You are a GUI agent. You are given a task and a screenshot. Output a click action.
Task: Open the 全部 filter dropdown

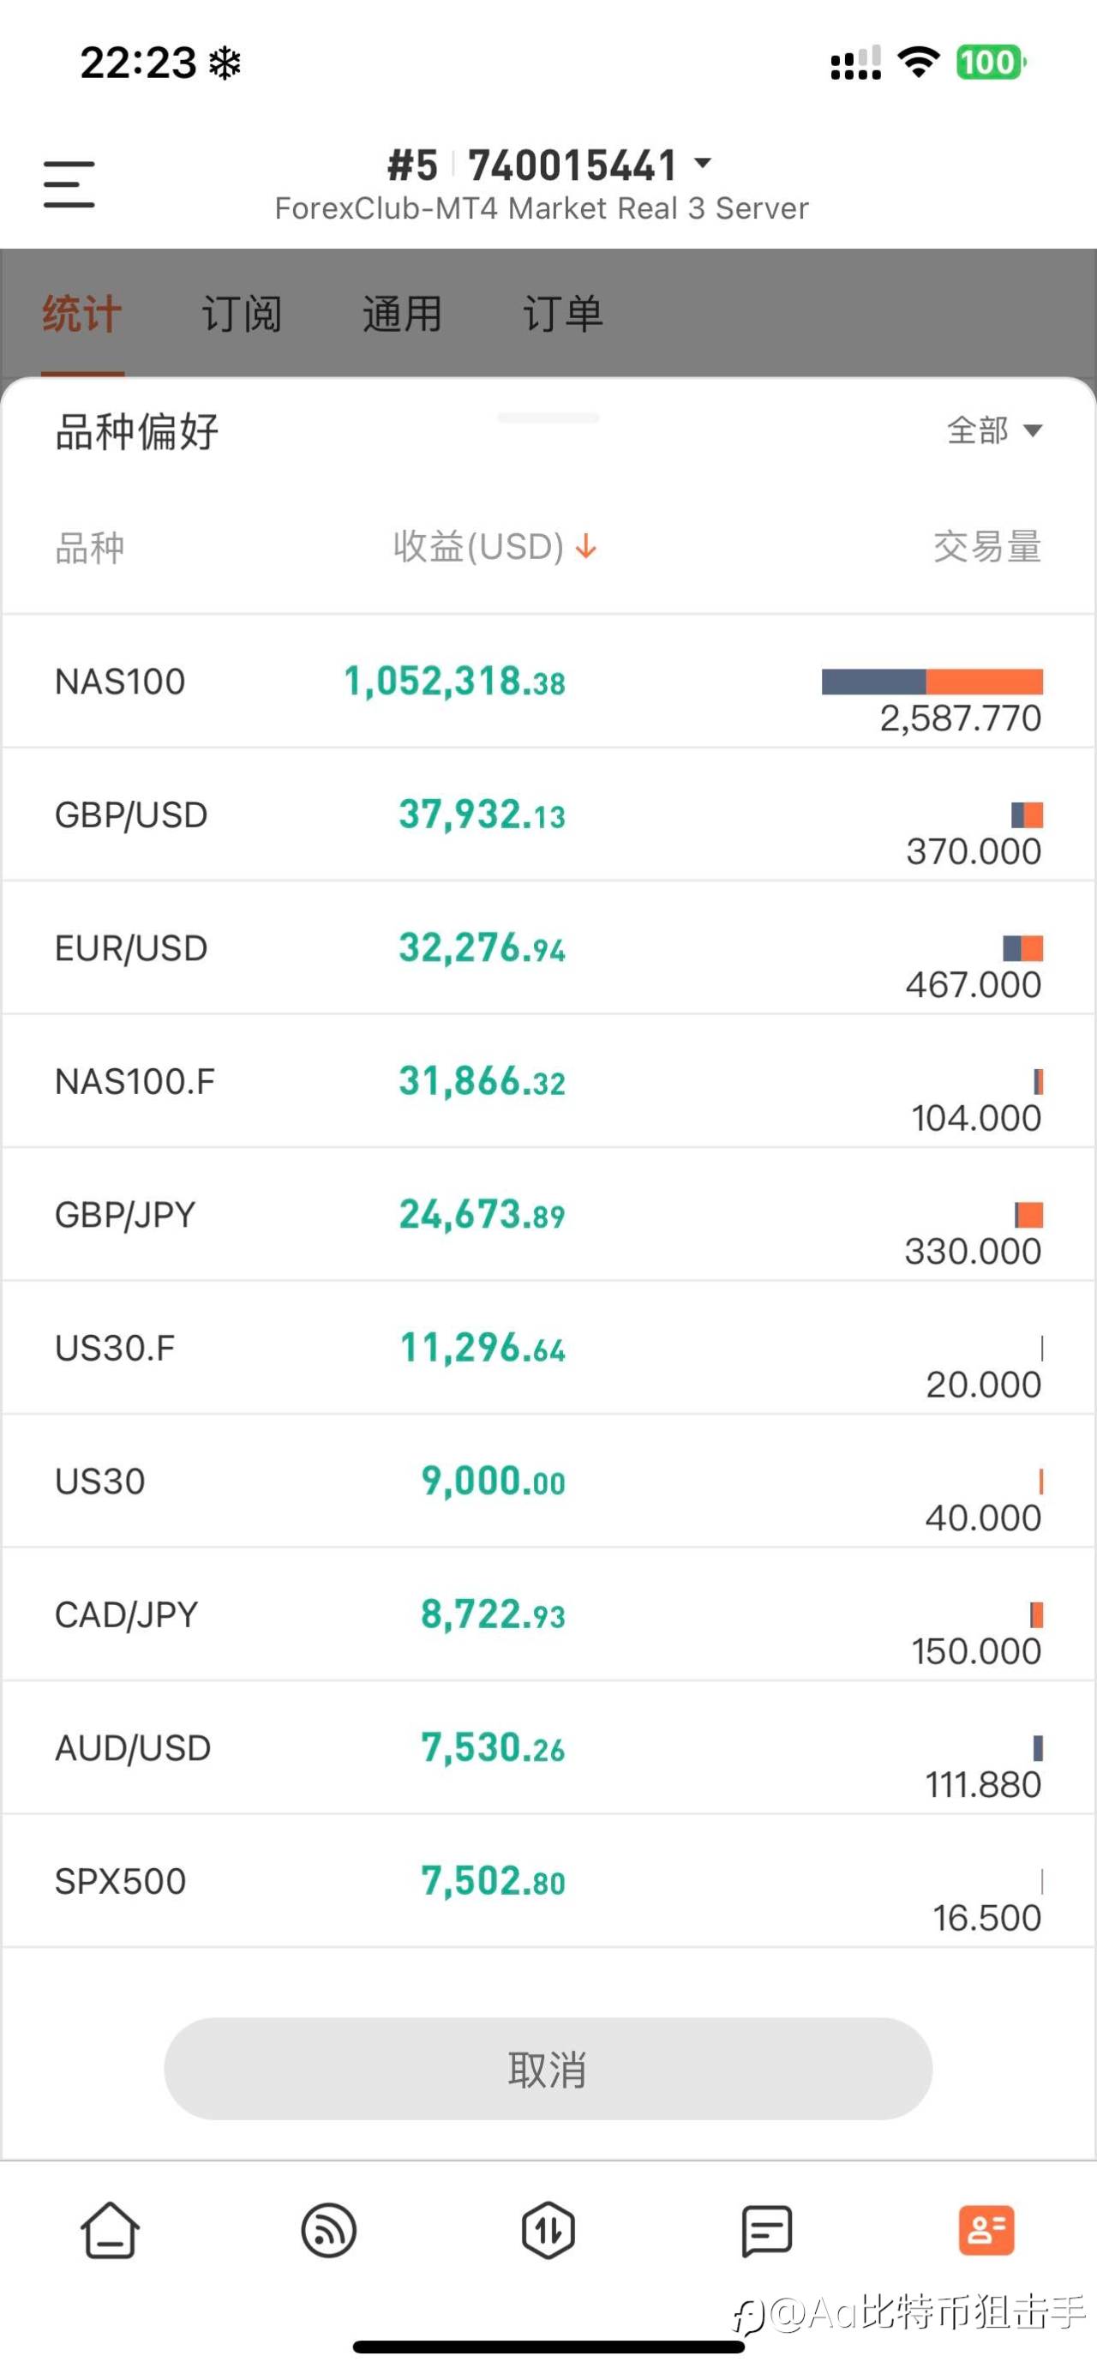click(x=995, y=430)
